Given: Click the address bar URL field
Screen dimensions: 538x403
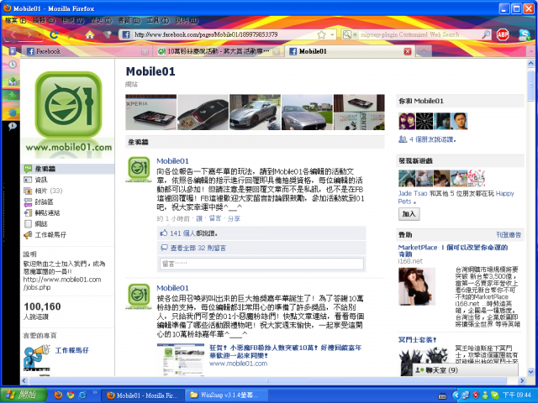Looking at the screenshot, I should click(x=223, y=34).
